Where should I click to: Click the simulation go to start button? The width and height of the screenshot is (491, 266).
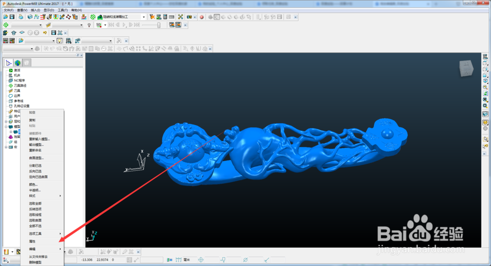coord(111,25)
